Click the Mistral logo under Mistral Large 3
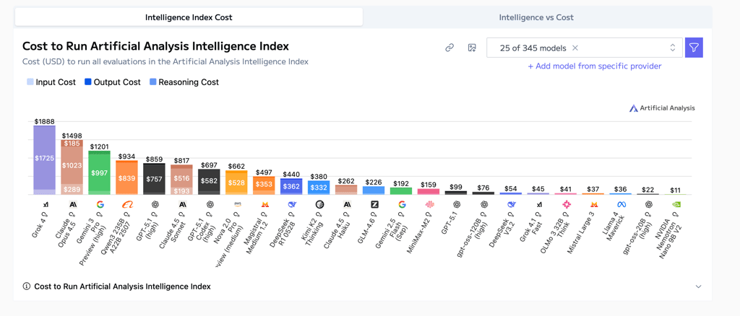Image resolution: width=740 pixels, height=316 pixels. (594, 204)
